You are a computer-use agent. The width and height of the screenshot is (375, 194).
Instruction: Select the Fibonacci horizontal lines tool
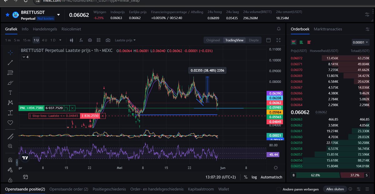(x=10, y=73)
